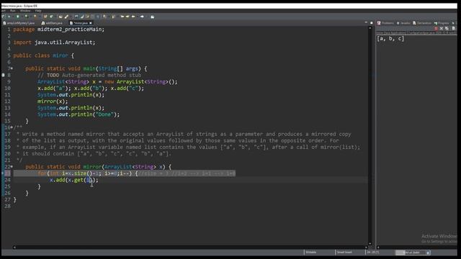Close the mirror.java tab
Viewport: 461px width, 259px height.
pyautogui.click(x=91, y=23)
